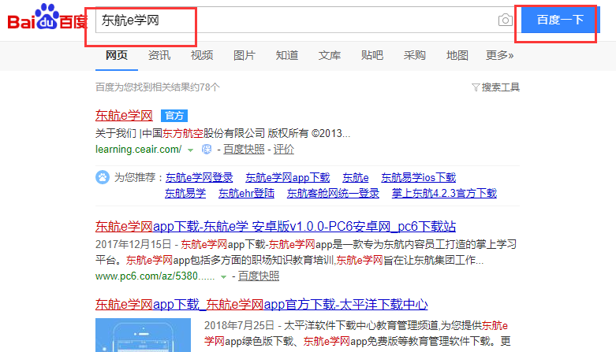Switch to the 资讯 tab
The height and width of the screenshot is (352, 616).
point(159,55)
